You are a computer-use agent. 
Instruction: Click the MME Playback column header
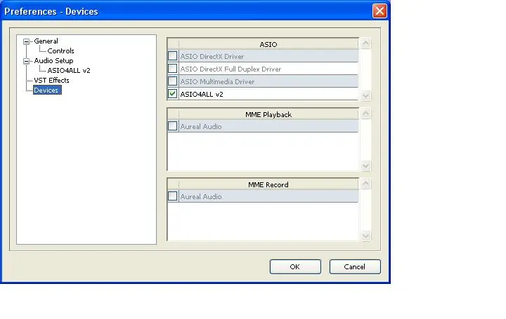[268, 114]
